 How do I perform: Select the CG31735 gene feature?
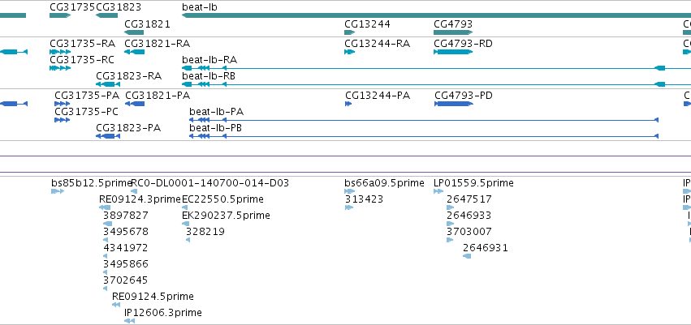coord(60,15)
